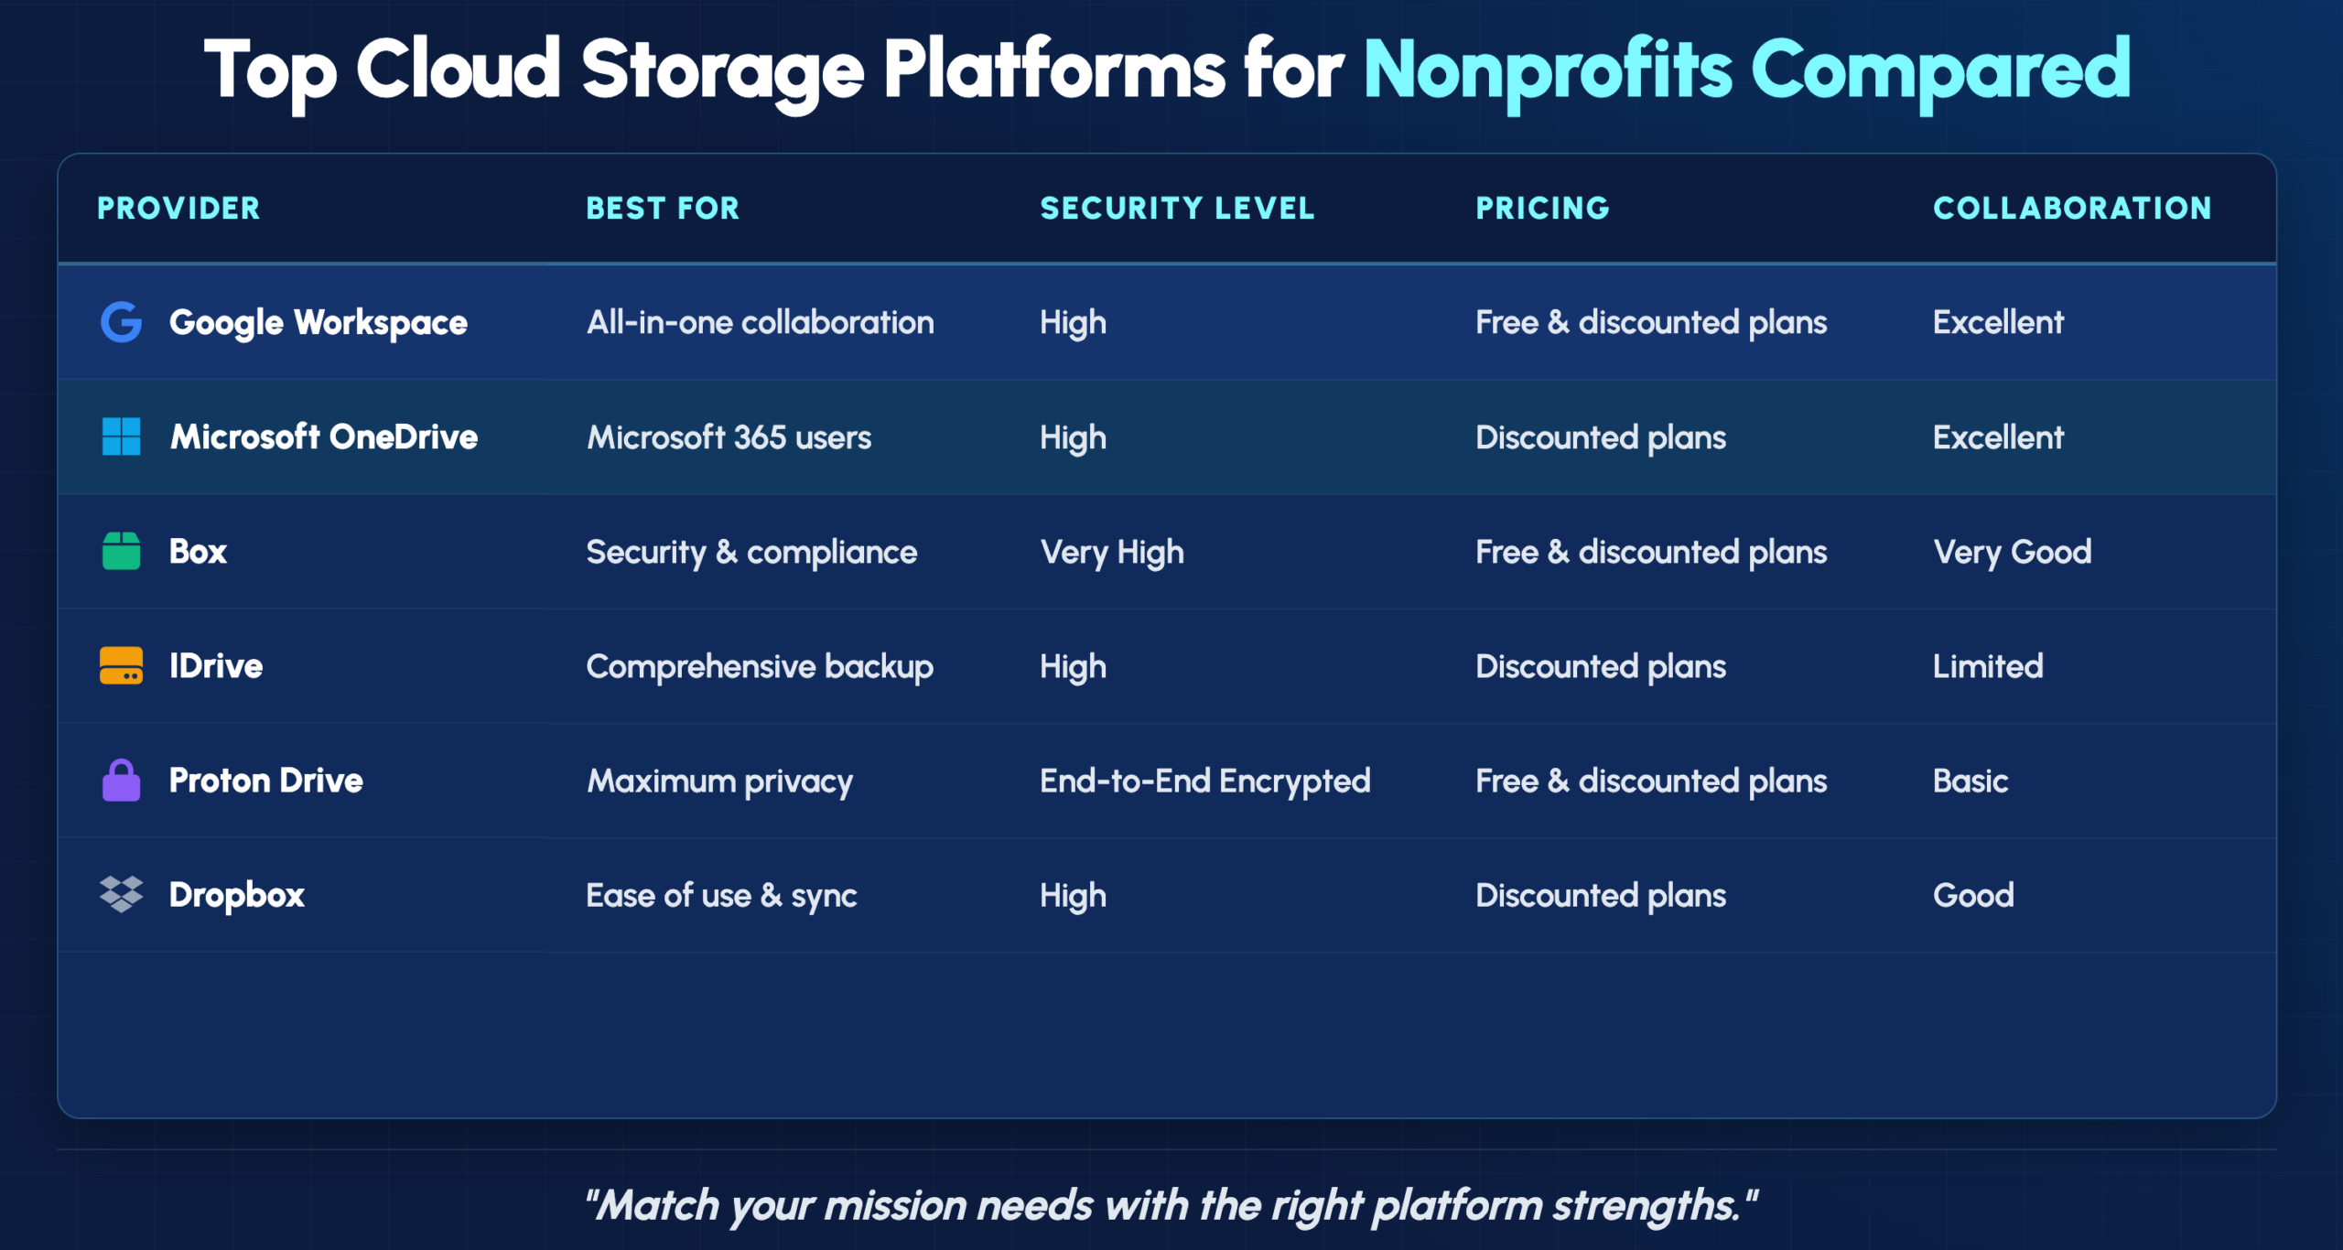
Task: Open the Microsoft OneDrive provider name
Action: tap(324, 436)
